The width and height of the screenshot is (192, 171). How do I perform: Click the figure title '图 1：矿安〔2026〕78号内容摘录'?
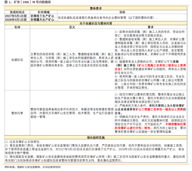(x=28, y=2)
